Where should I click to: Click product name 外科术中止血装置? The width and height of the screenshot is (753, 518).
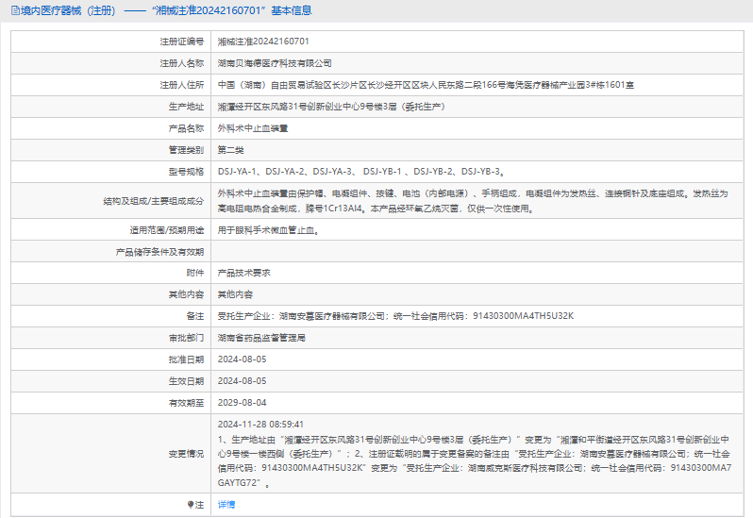point(253,128)
